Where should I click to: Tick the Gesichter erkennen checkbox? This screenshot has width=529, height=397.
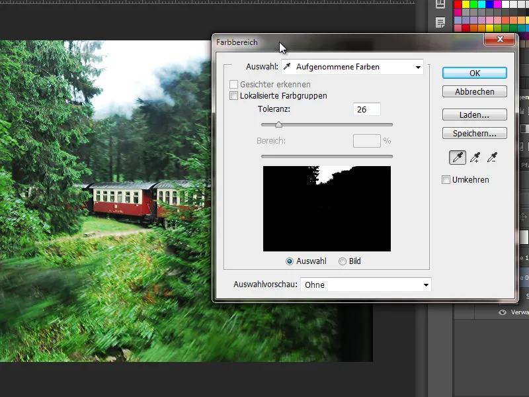point(233,85)
